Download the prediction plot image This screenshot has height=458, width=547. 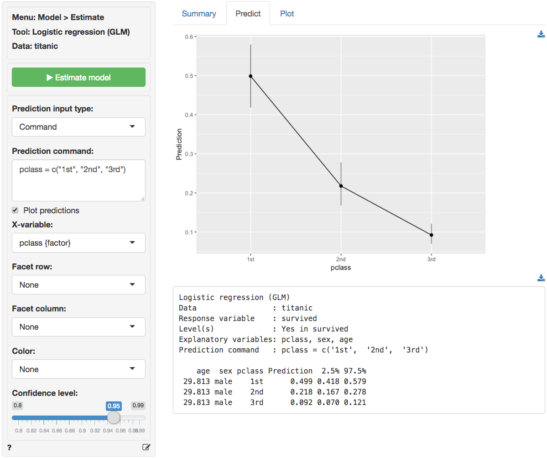tap(541, 34)
